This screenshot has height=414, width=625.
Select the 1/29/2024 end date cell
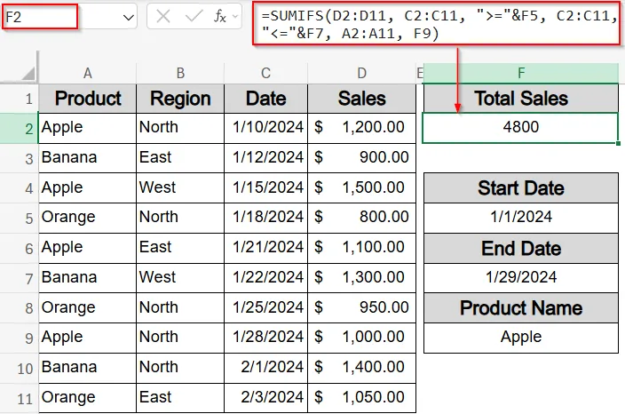click(520, 277)
